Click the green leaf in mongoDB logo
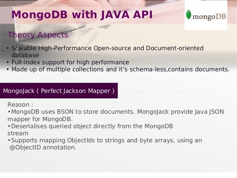 [x=188, y=15]
